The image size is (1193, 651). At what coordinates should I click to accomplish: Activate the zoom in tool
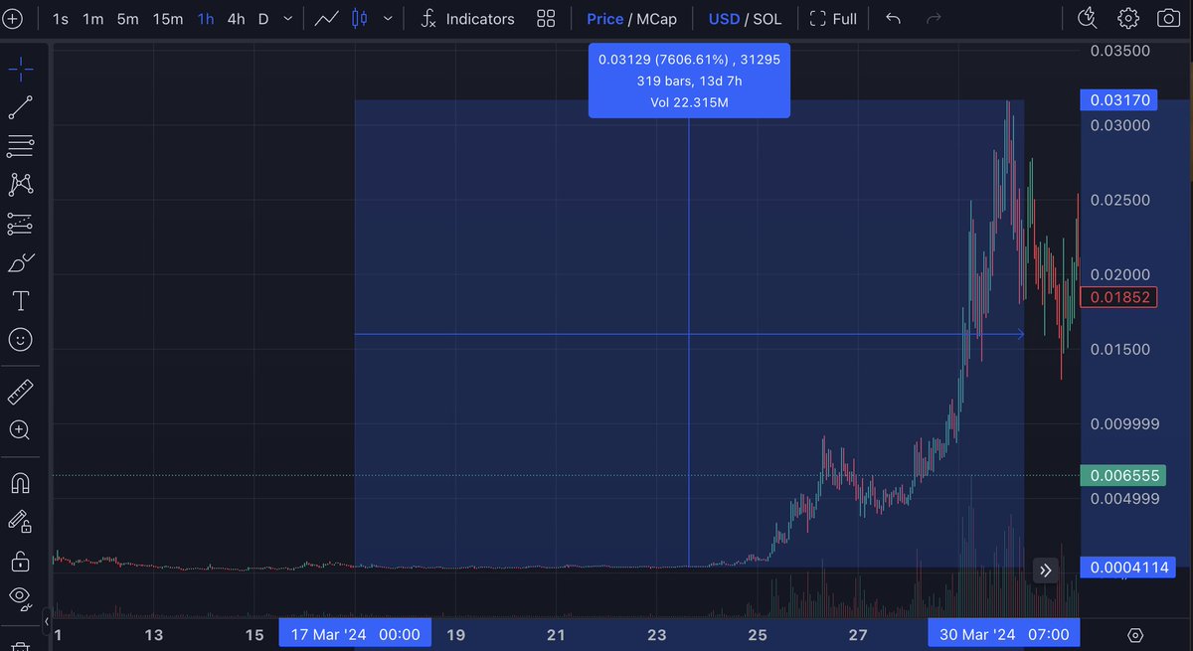tap(20, 430)
